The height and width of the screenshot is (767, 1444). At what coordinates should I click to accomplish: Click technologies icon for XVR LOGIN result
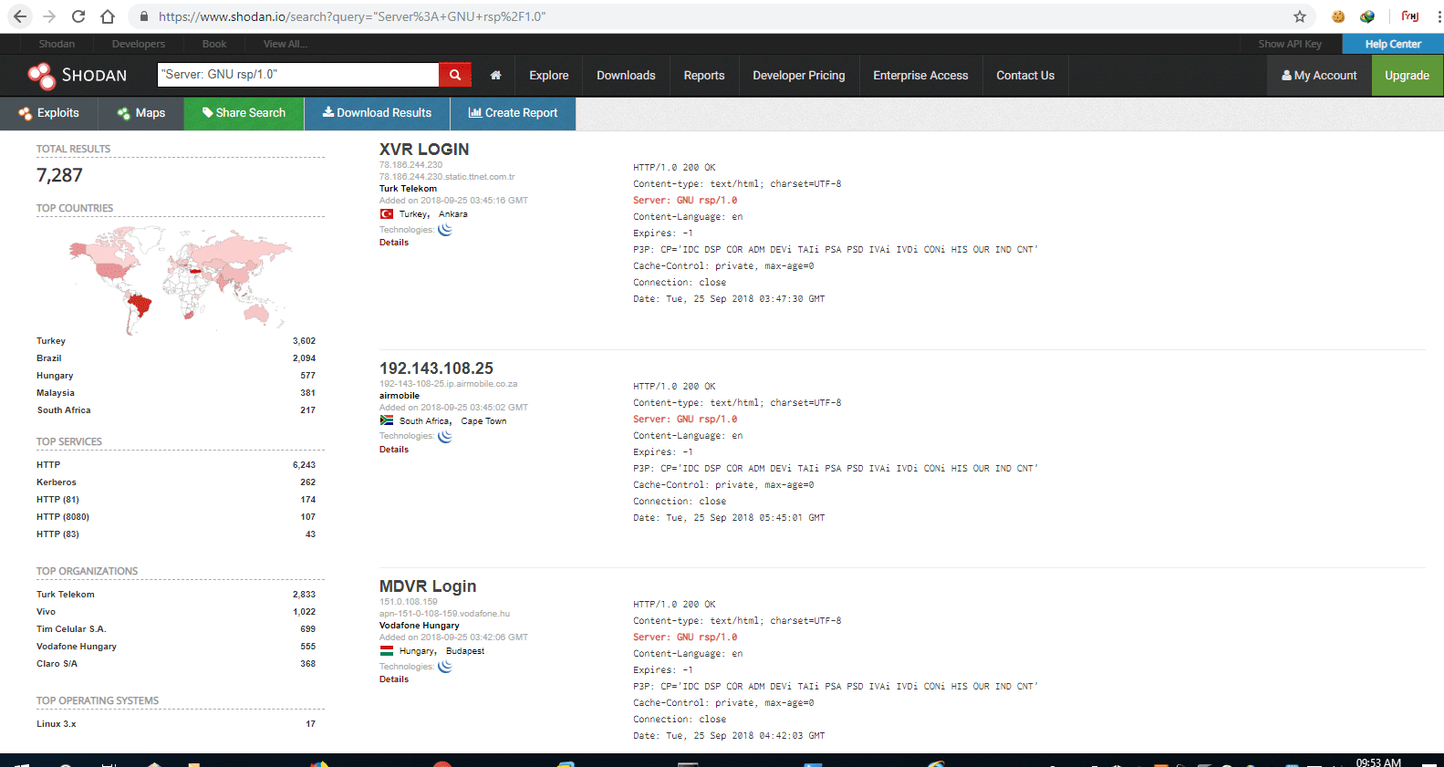click(x=445, y=230)
